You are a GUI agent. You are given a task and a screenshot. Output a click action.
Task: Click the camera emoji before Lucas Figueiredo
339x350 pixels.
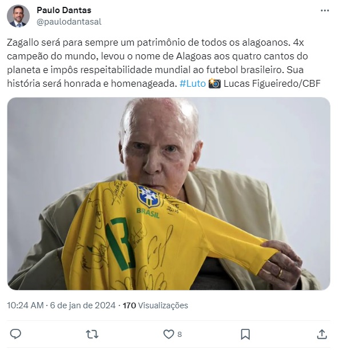(214, 83)
